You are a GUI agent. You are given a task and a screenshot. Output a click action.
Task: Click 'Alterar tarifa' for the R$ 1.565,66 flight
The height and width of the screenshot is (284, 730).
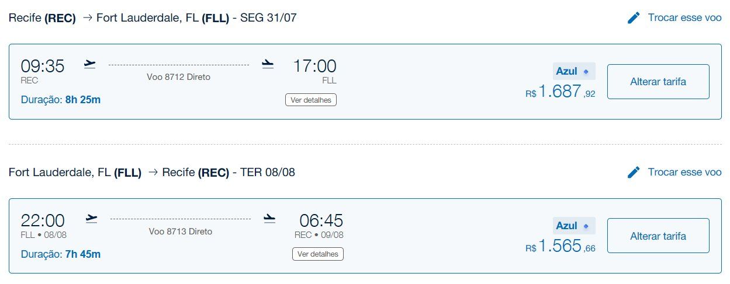pos(658,236)
